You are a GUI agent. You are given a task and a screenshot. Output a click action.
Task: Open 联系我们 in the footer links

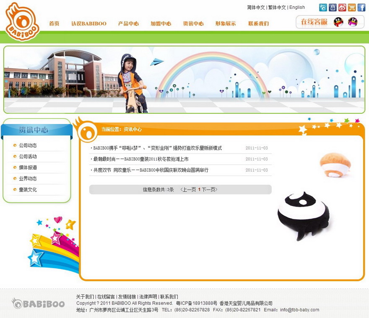pyautogui.click(x=169, y=297)
